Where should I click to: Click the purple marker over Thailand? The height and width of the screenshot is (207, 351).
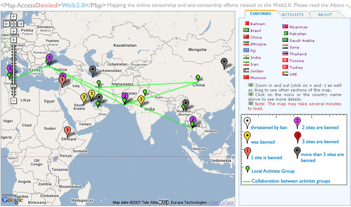pyautogui.click(x=193, y=121)
